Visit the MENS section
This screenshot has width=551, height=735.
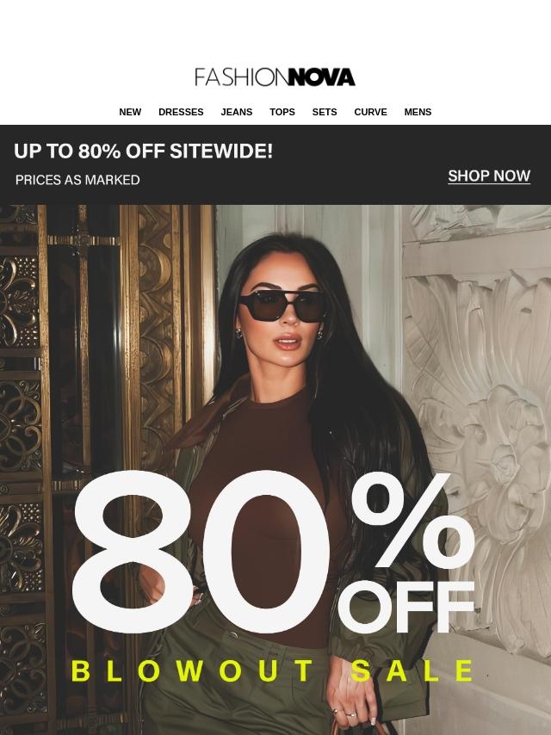click(x=418, y=112)
